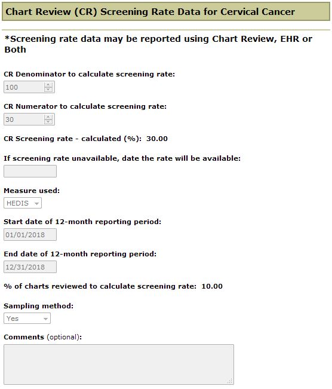332x389 pixels.
Task: Increment the CR Denominator value
Action: pyautogui.click(x=48, y=85)
